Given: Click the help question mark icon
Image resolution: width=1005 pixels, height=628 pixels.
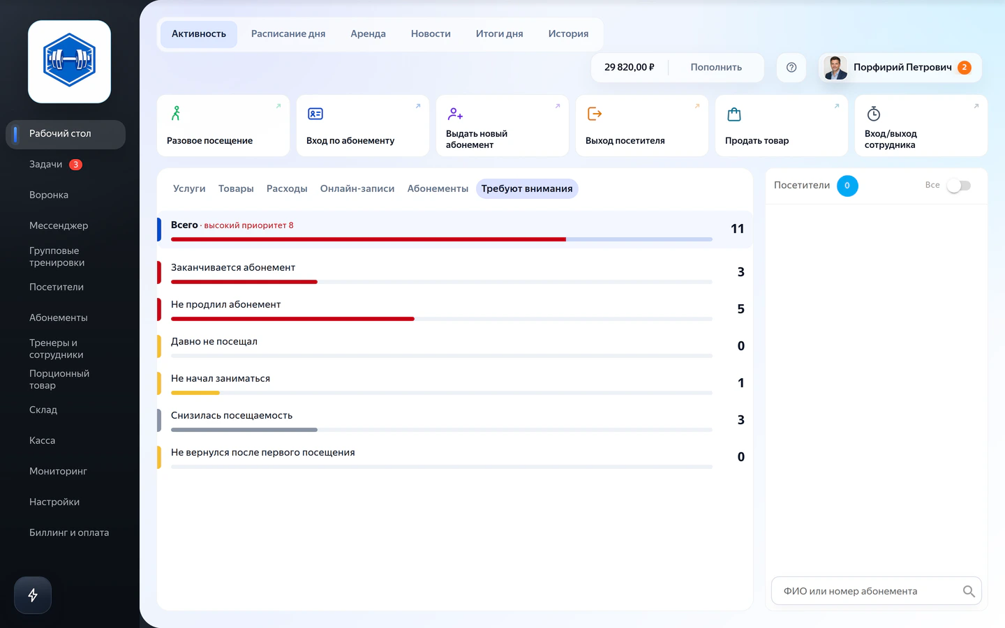Looking at the screenshot, I should click(x=791, y=68).
